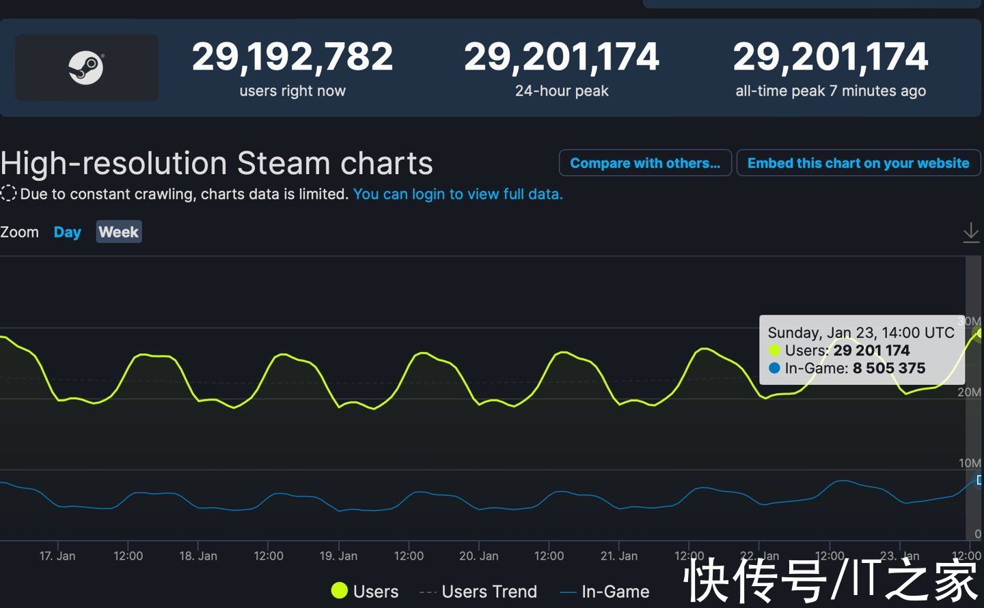Screen dimensions: 984x608
Task: Click the 20. Jan axis label
Action: pos(479,556)
